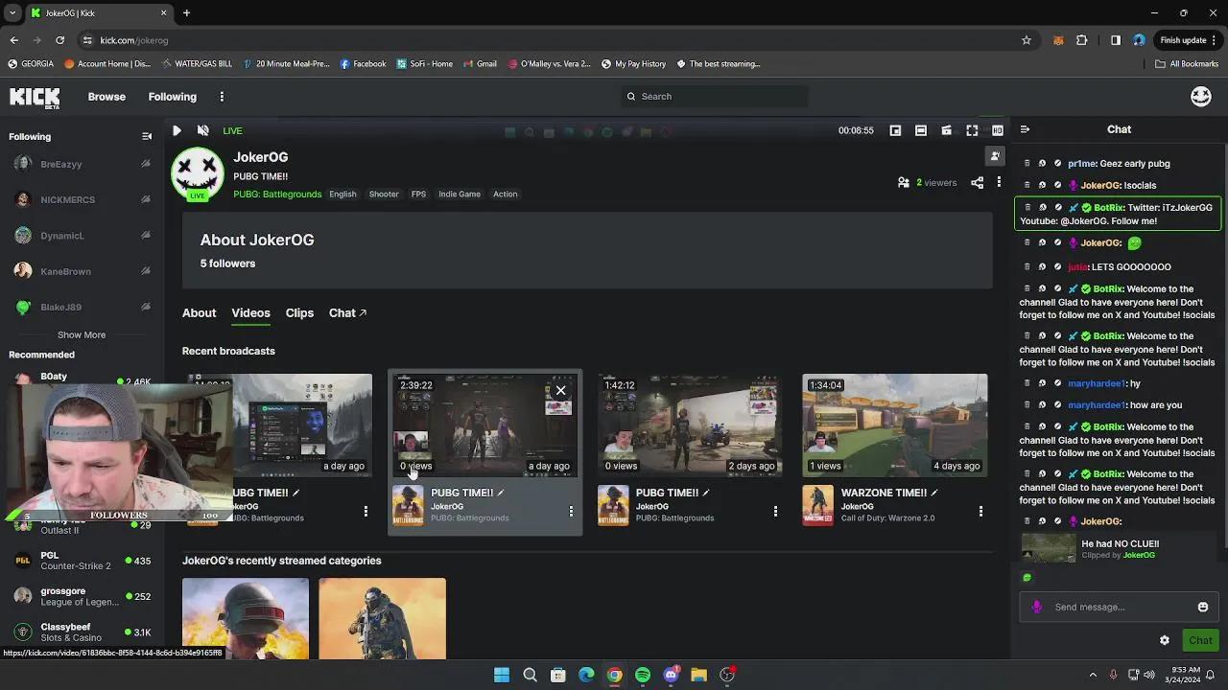Delete pr1me's chat message with the trash icon
The width and height of the screenshot is (1228, 690).
point(1027,164)
